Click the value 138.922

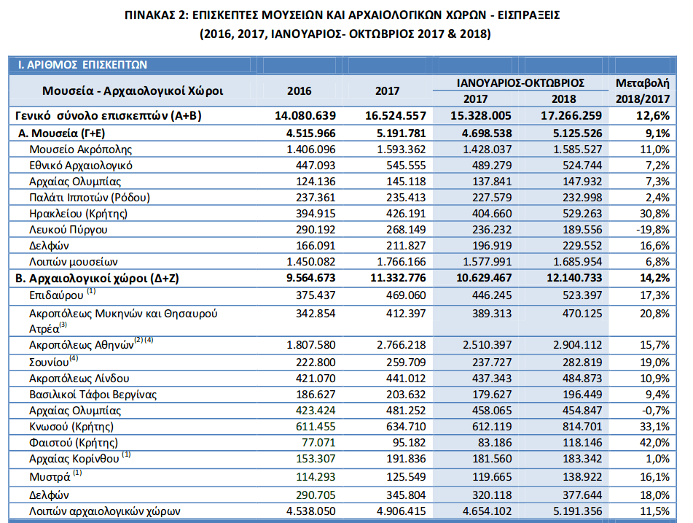point(582,478)
